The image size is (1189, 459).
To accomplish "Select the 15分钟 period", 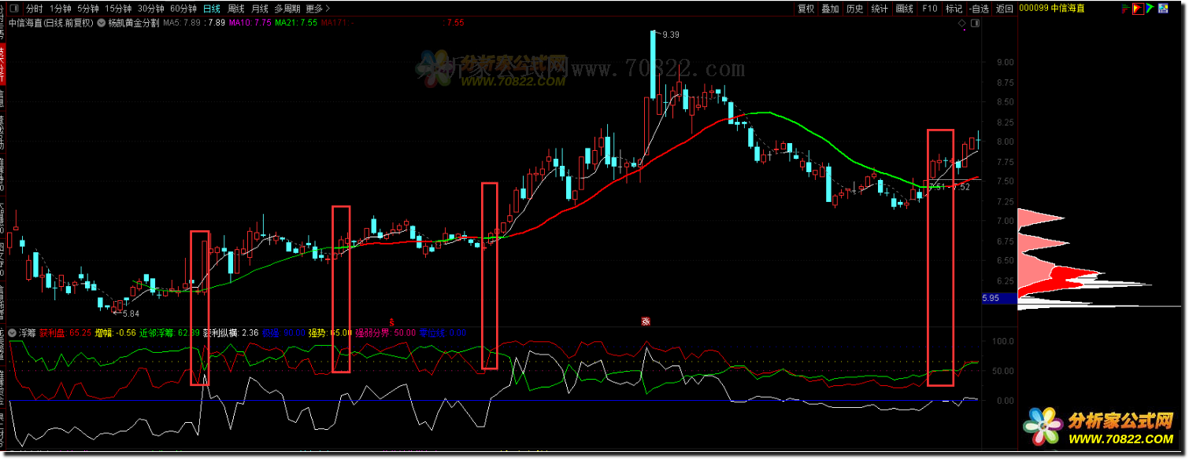I will coord(119,9).
